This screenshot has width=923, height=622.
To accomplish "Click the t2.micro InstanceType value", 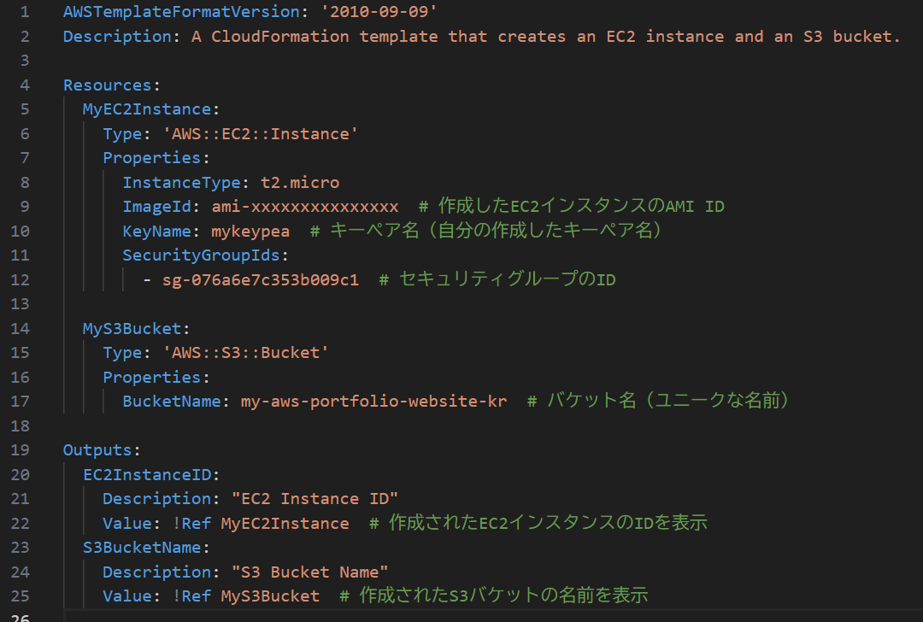I will 300,183.
